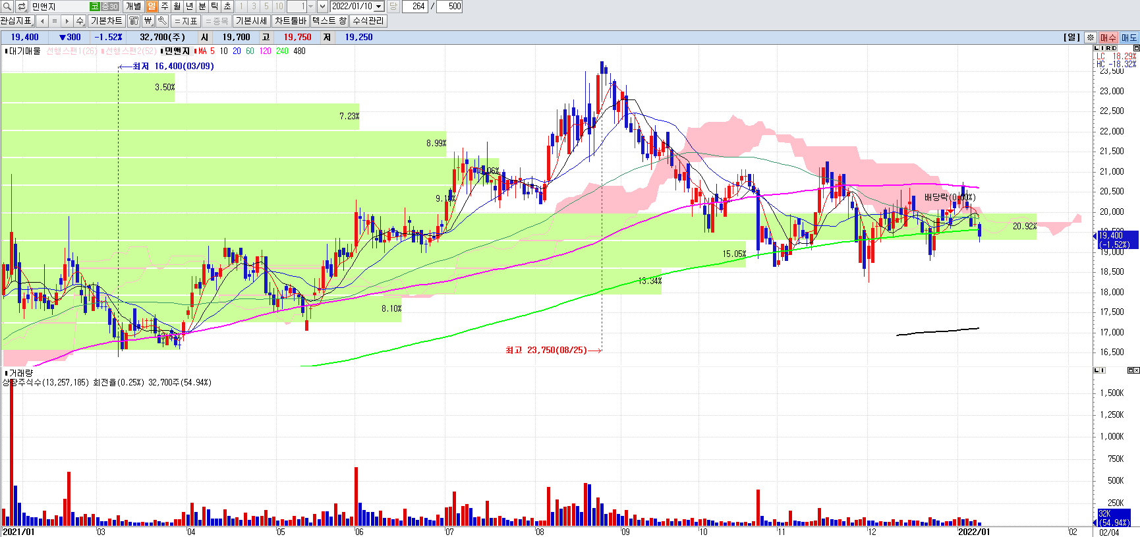Click the right arrow playback button
The height and width of the screenshot is (537, 1140).
(x=67, y=21)
